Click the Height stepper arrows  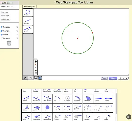tap(12, 3)
